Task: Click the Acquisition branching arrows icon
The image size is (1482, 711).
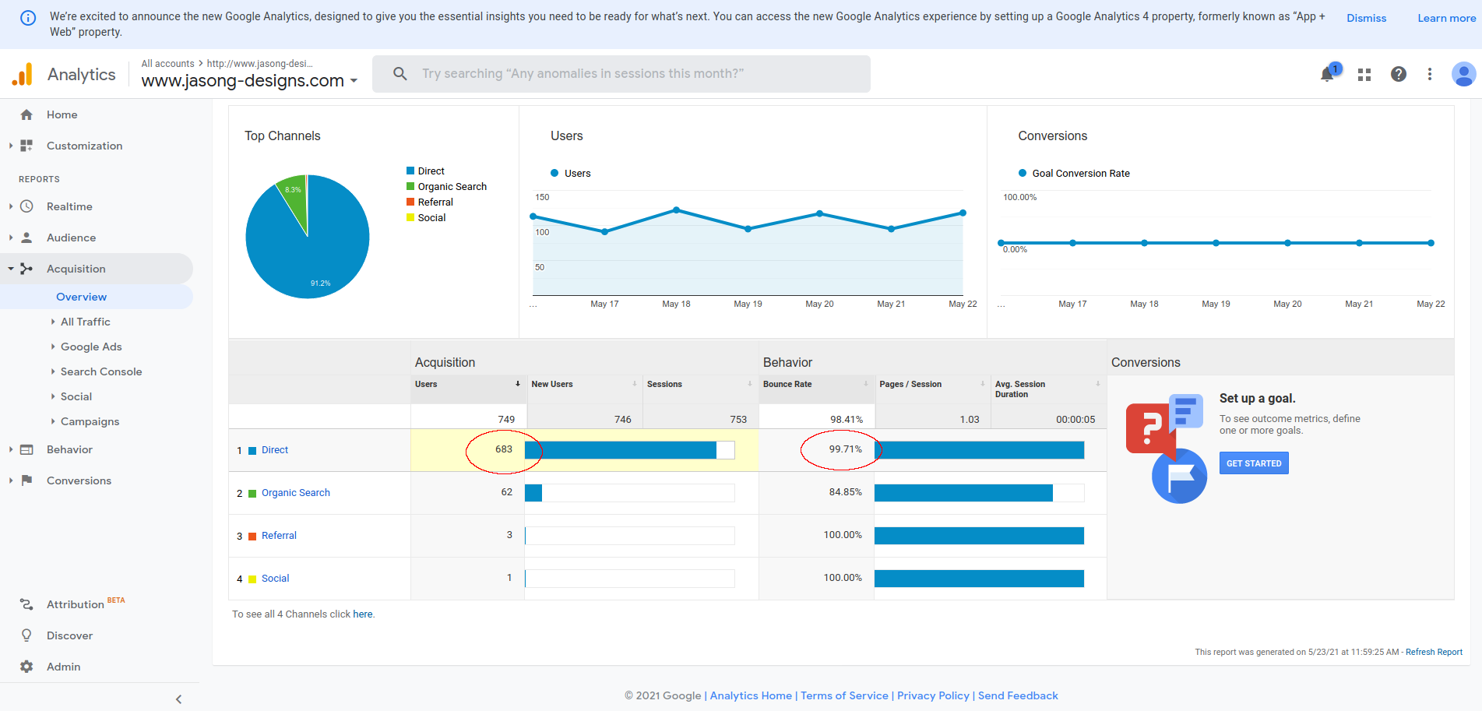Action: click(x=26, y=269)
